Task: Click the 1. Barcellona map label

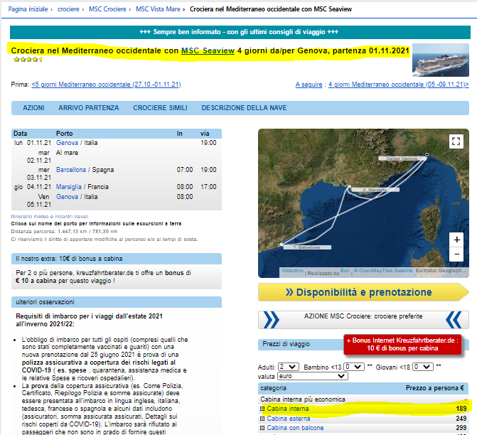Action: coord(307,247)
